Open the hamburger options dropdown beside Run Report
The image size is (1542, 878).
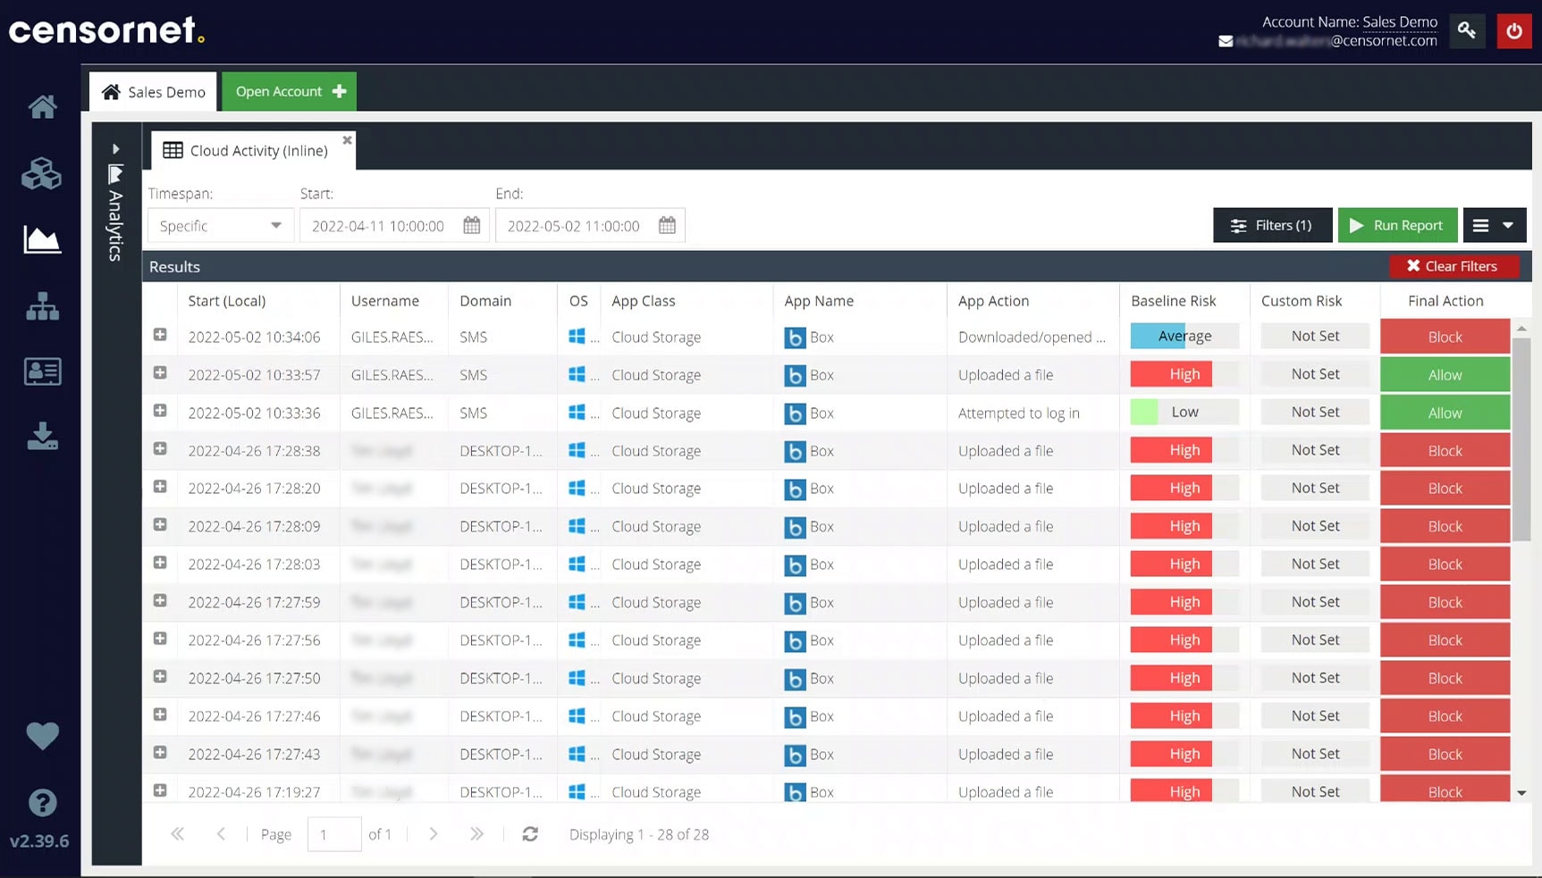(1493, 225)
